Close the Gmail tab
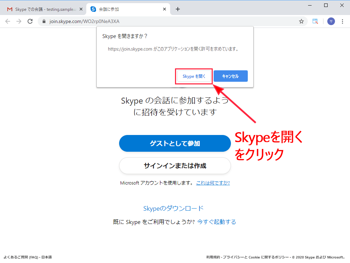The image size is (350, 263). pyautogui.click(x=81, y=9)
